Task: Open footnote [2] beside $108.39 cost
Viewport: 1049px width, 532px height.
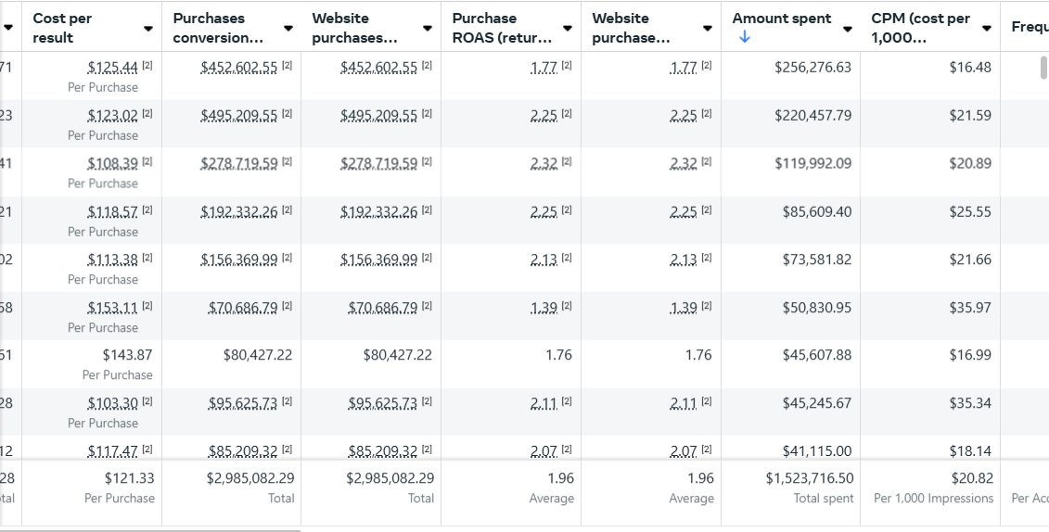Action: [147, 161]
